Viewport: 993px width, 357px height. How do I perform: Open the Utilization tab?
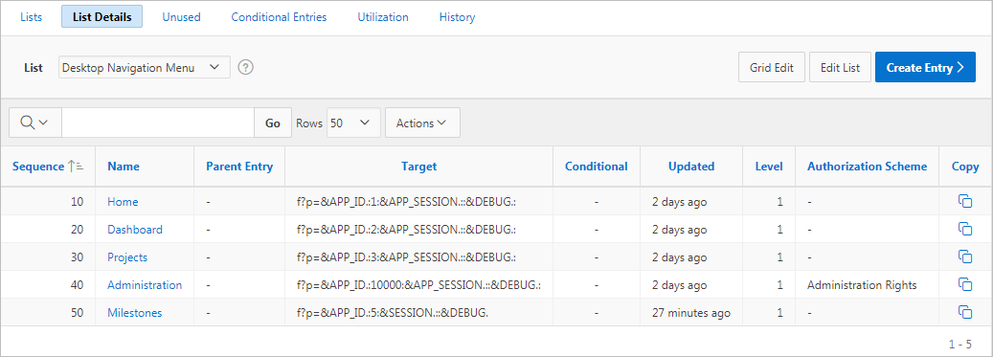[382, 17]
